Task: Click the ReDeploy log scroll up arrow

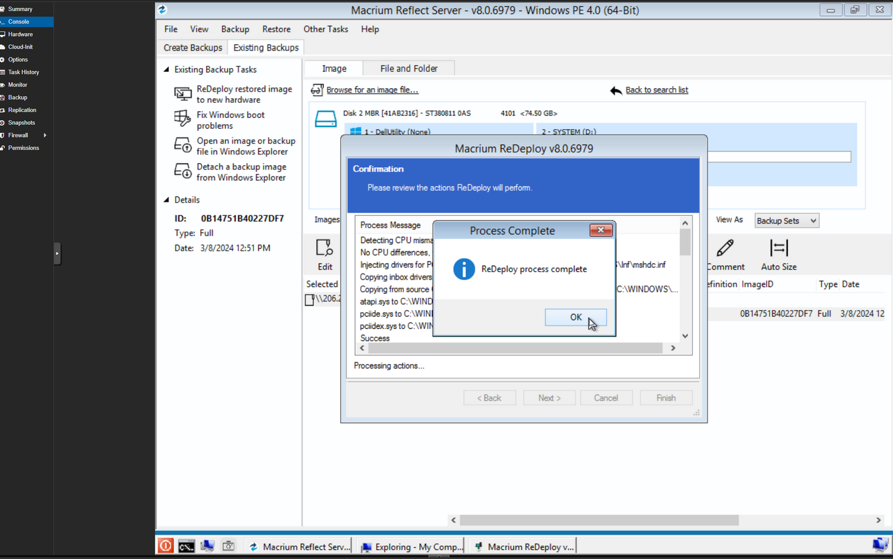Action: (x=685, y=223)
